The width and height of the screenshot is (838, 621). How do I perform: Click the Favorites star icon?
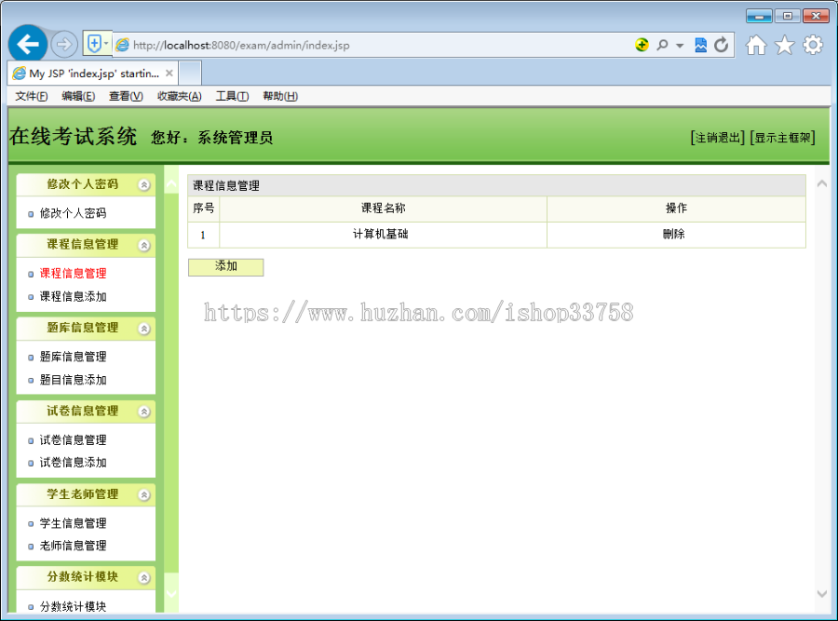784,44
